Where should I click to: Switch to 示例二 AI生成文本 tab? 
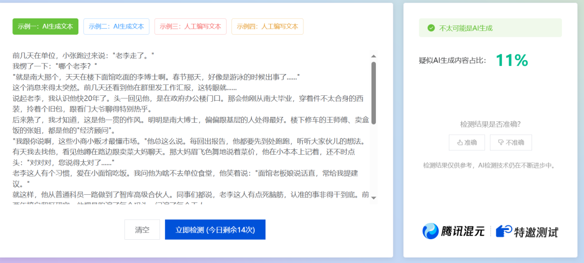point(116,27)
